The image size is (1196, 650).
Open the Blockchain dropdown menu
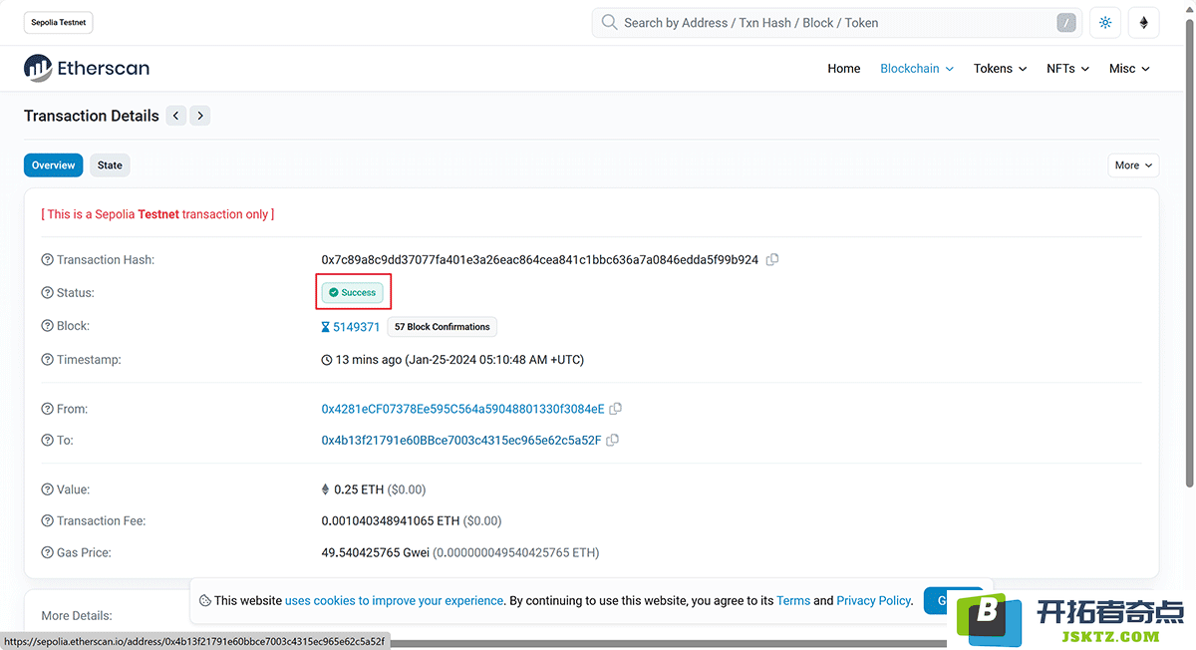click(917, 69)
